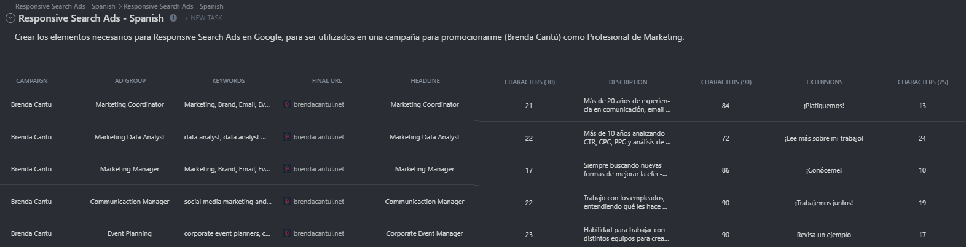
Task: Click favicon icon in Marketing Data Analyst URL
Action: click(287, 137)
